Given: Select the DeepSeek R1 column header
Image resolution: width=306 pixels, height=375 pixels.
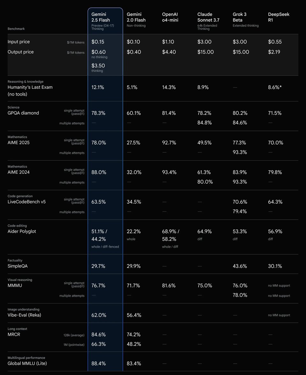Looking at the screenshot, I should click(279, 17).
